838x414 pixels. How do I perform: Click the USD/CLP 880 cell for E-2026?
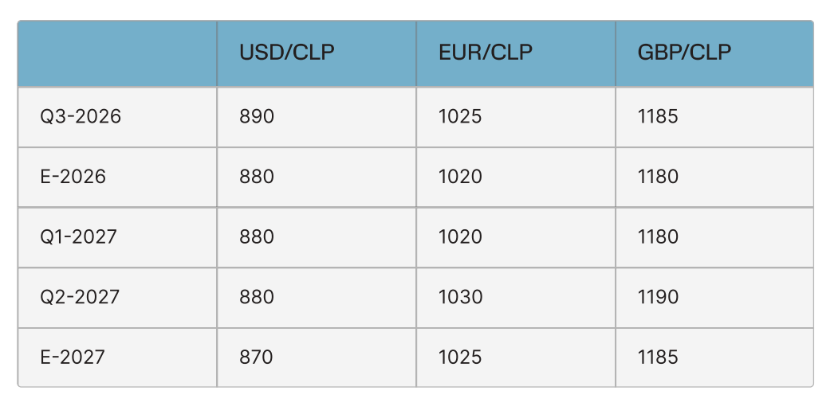tap(317, 177)
